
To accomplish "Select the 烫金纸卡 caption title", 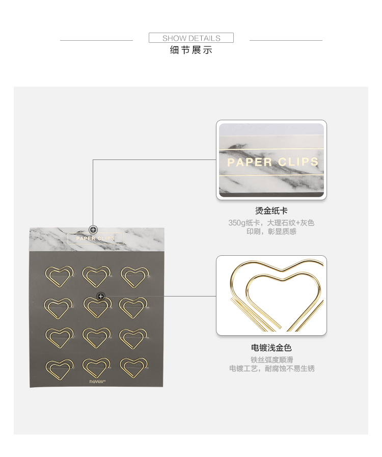I will [x=271, y=211].
